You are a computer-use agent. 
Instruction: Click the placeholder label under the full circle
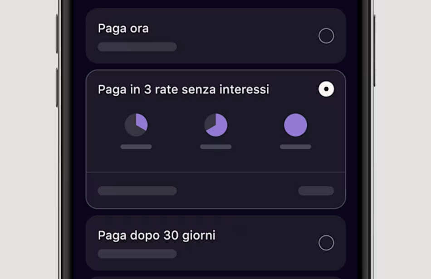pos(295,147)
